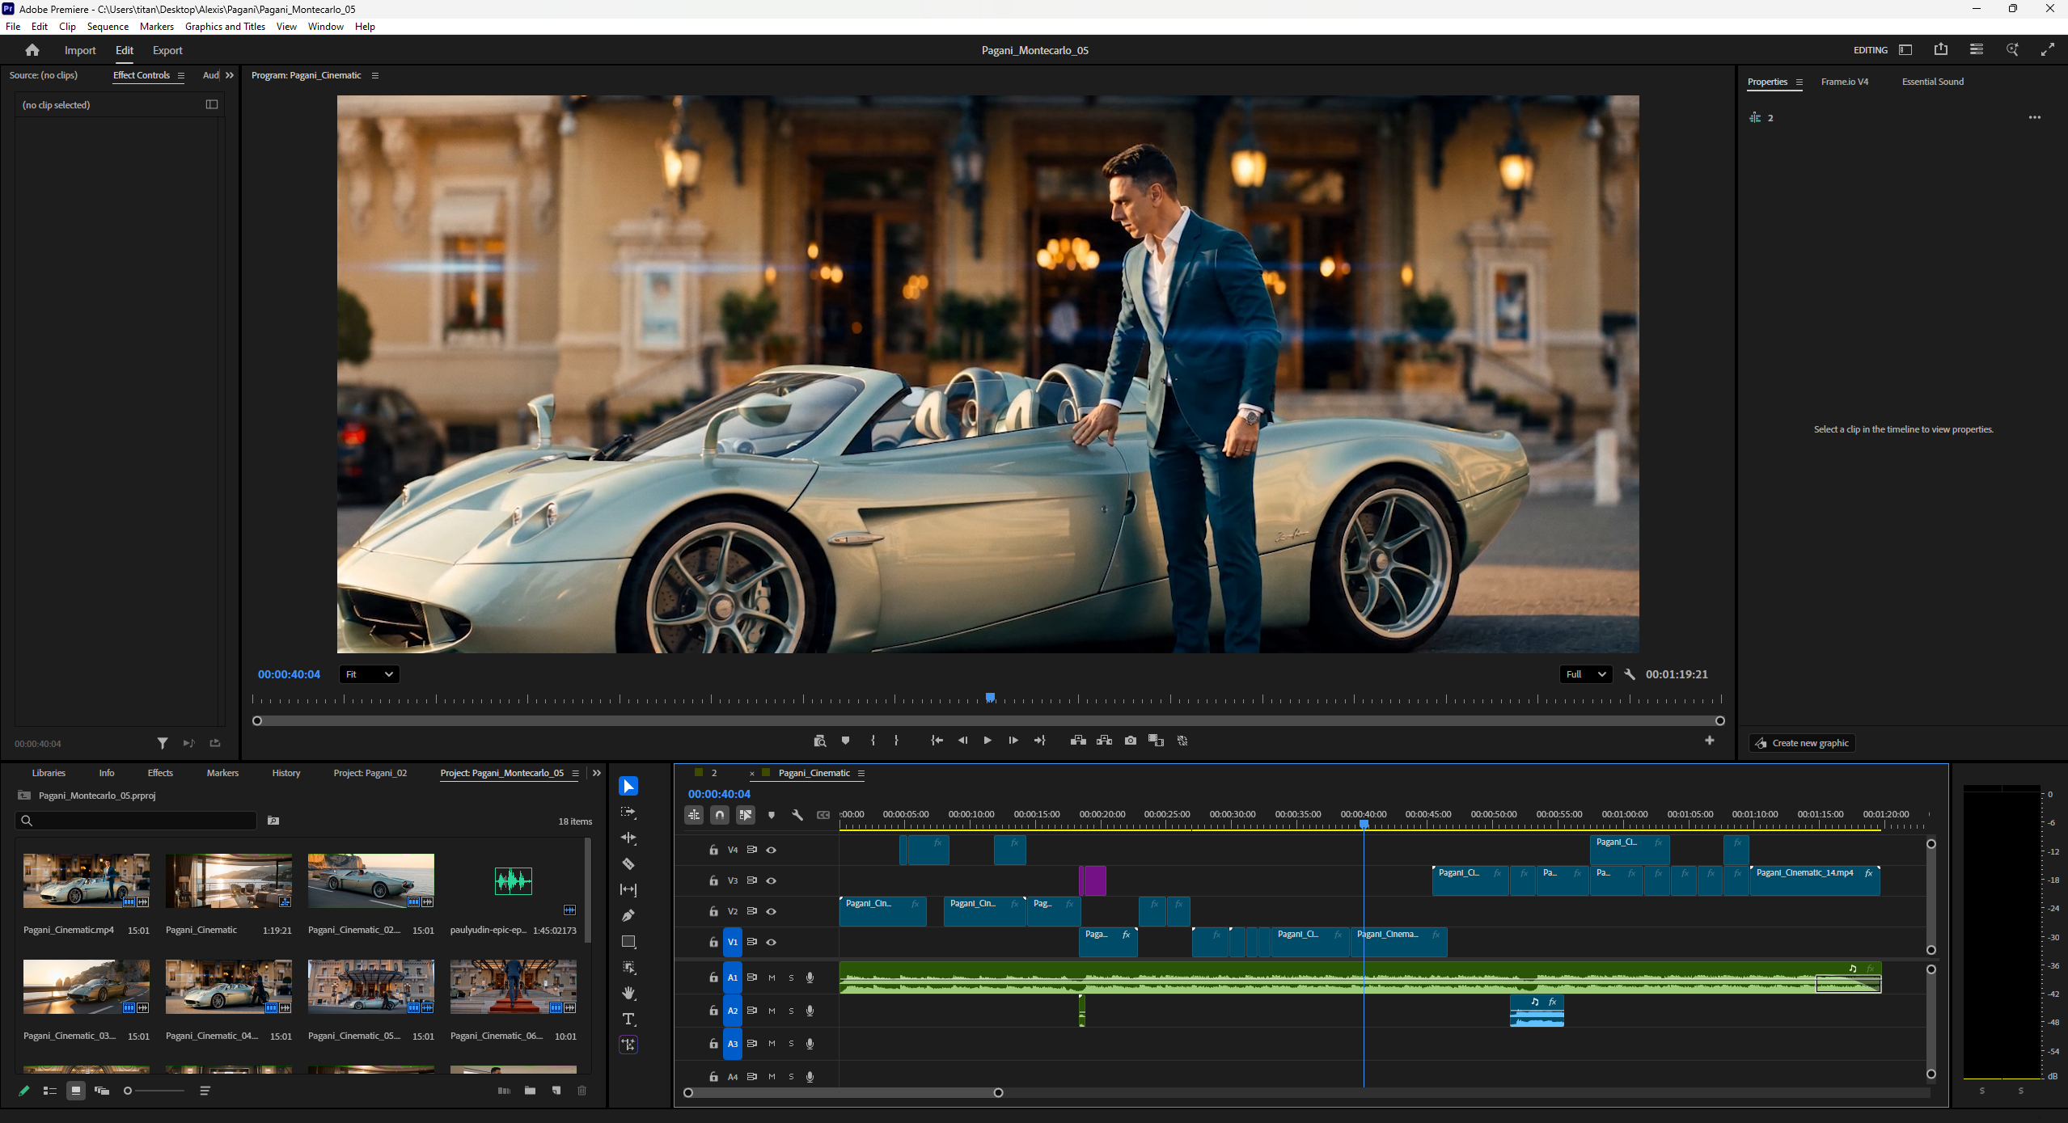
Task: Open the Fit zoom level dropdown
Action: coord(369,674)
